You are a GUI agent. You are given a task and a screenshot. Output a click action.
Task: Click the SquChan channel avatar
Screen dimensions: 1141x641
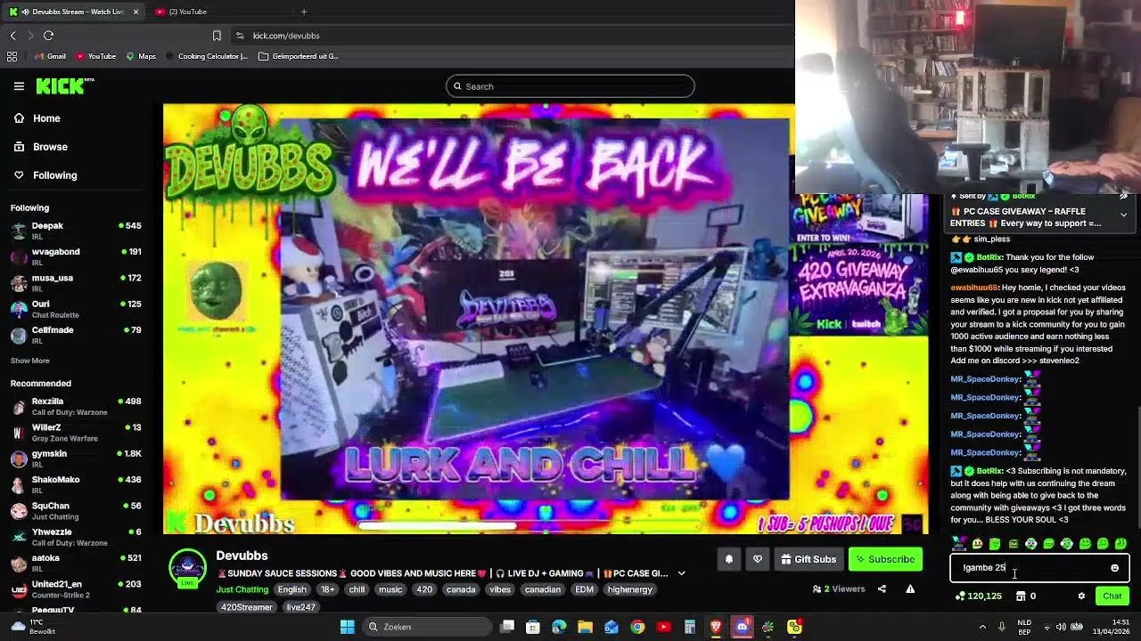(19, 511)
